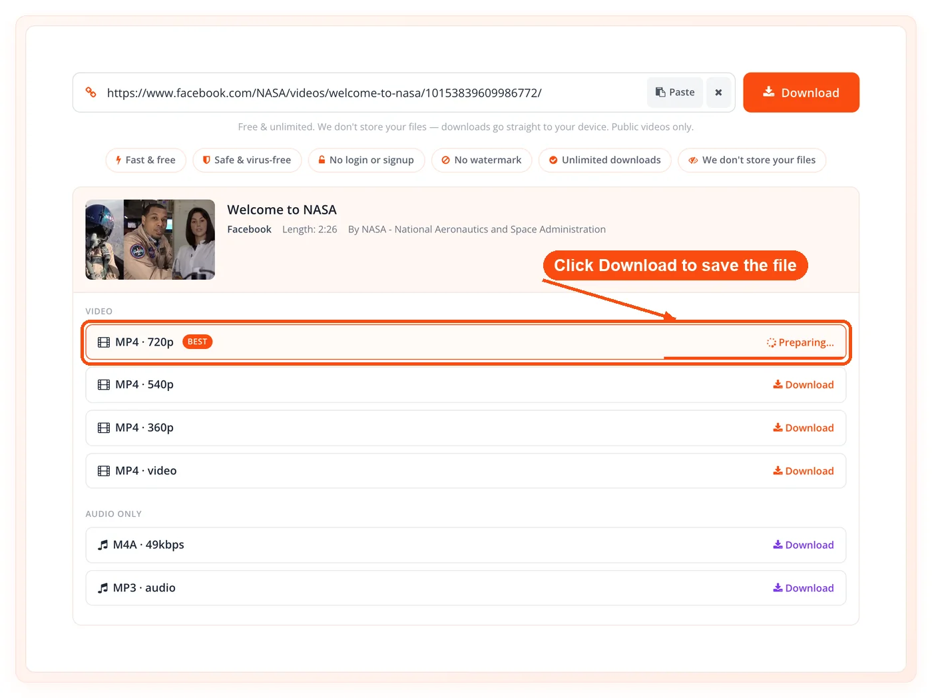Click the film icon on MP4 720p row
The image size is (932, 698).
coord(104,342)
